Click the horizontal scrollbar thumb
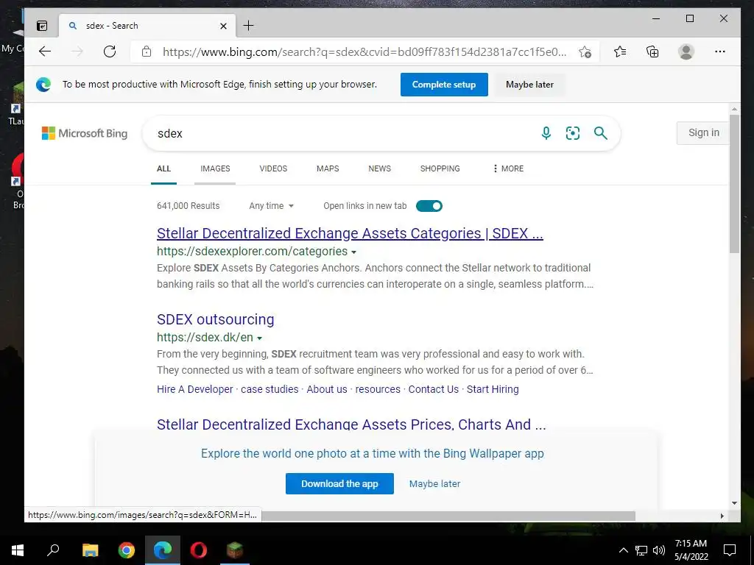This screenshot has width=754, height=565. point(448,516)
